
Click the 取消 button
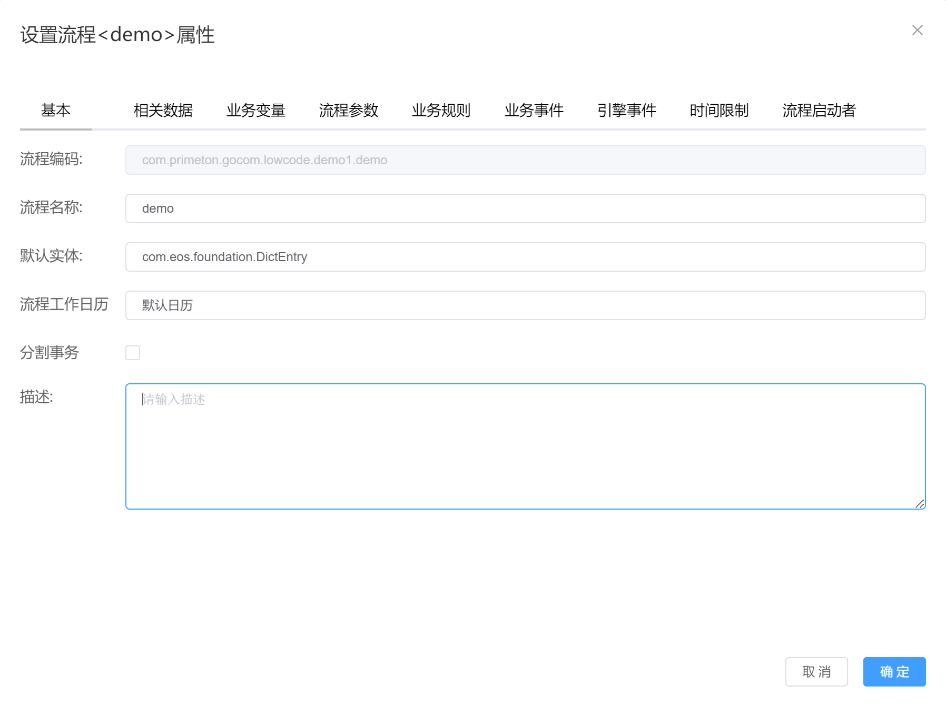point(816,672)
